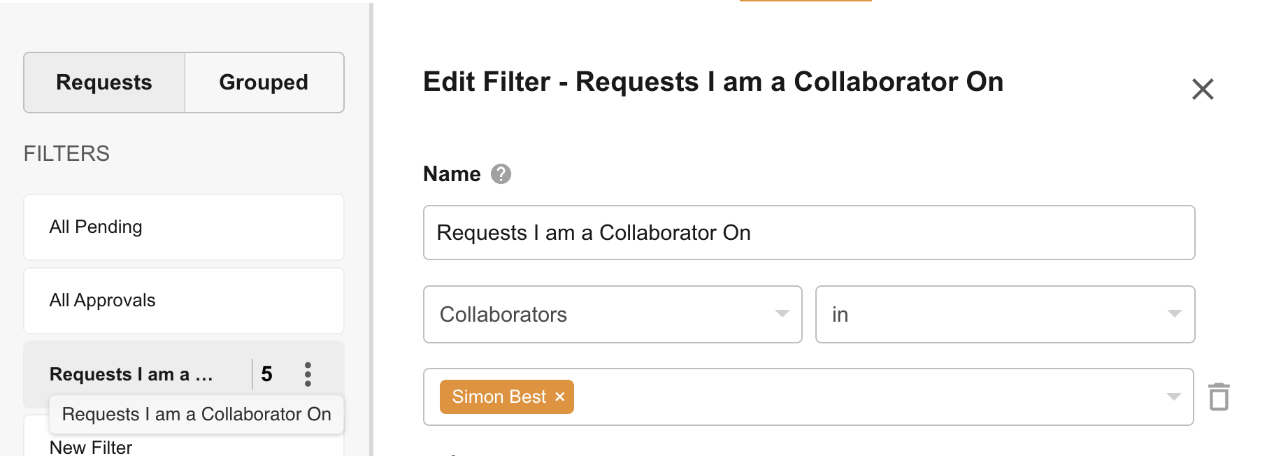The image size is (1281, 456).
Task: Open the three-dot menu for selected filter
Action: pyautogui.click(x=308, y=374)
